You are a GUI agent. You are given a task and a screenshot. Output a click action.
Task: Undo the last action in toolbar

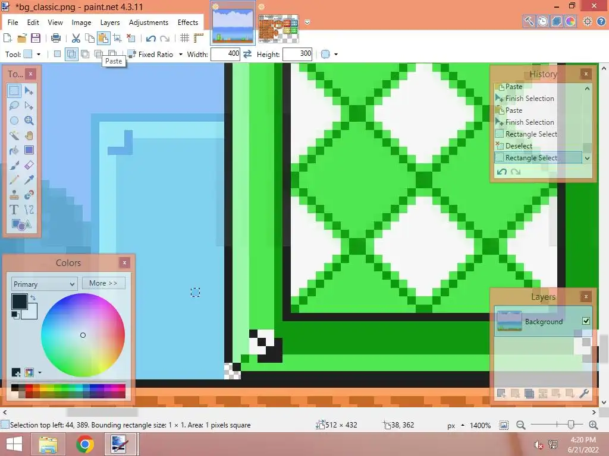tap(150, 38)
